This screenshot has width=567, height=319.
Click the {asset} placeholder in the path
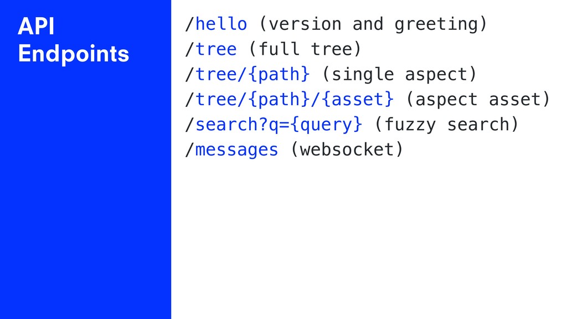tap(358, 100)
